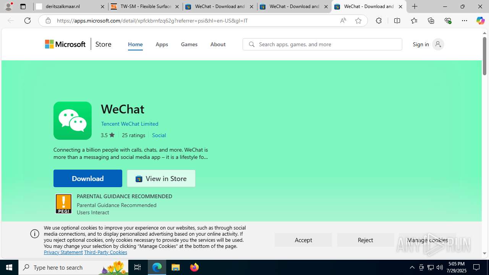Open the Social category link

point(159,135)
